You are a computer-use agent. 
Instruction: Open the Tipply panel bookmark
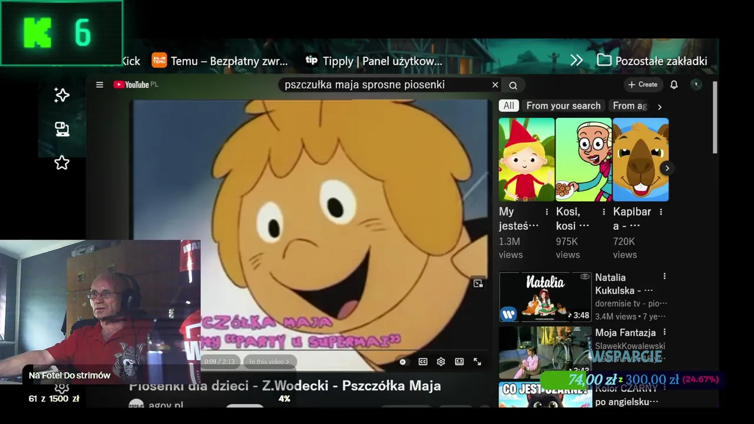click(373, 61)
